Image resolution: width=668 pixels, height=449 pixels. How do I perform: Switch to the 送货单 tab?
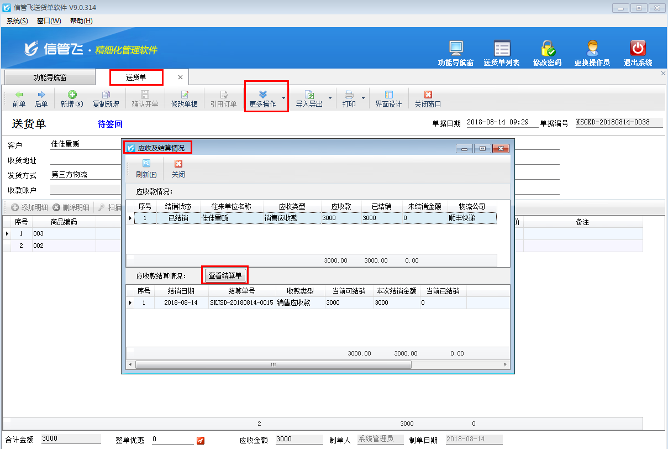point(136,77)
